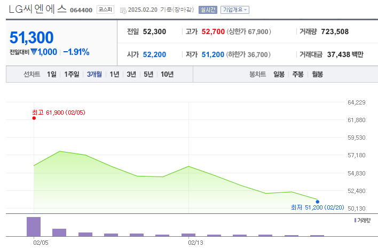Click the current price 51,300
Image resolution: width=378 pixels, height=249 pixels.
[x=31, y=37]
